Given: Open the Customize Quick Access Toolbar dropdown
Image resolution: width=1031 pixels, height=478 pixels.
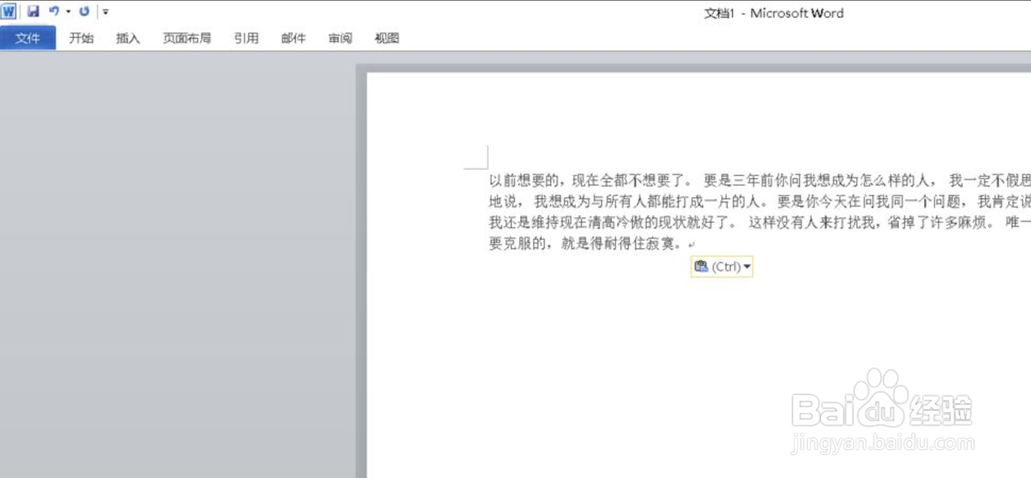Looking at the screenshot, I should pyautogui.click(x=106, y=12).
